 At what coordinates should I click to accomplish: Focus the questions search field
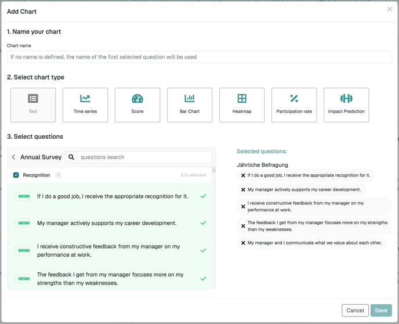point(144,157)
